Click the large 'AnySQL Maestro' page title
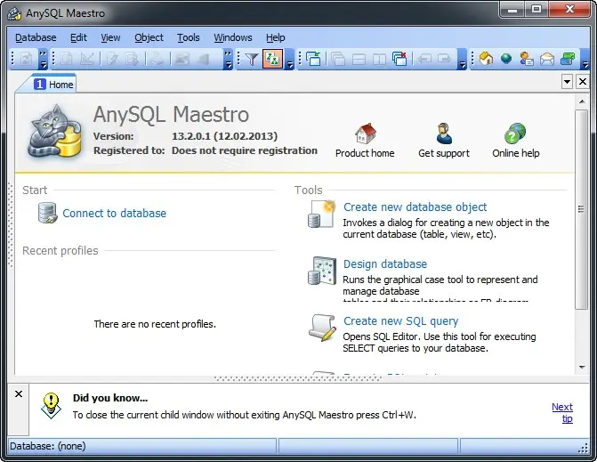This screenshot has width=597, height=462. pos(172,114)
